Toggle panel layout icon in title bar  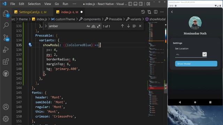tap(136, 4)
